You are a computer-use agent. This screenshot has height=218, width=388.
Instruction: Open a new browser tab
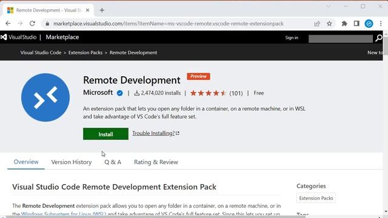[102, 10]
